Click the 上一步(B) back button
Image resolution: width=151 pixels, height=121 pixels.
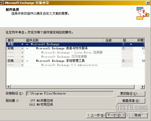pyautogui.click(x=96, y=115)
